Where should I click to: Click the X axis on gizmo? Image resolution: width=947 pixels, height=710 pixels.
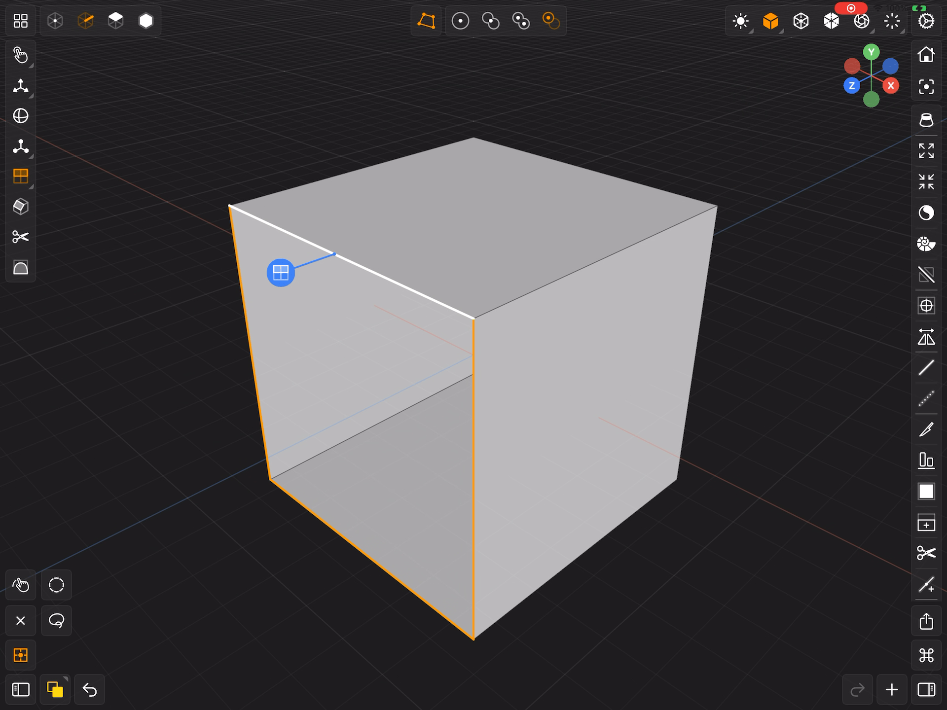(x=891, y=85)
